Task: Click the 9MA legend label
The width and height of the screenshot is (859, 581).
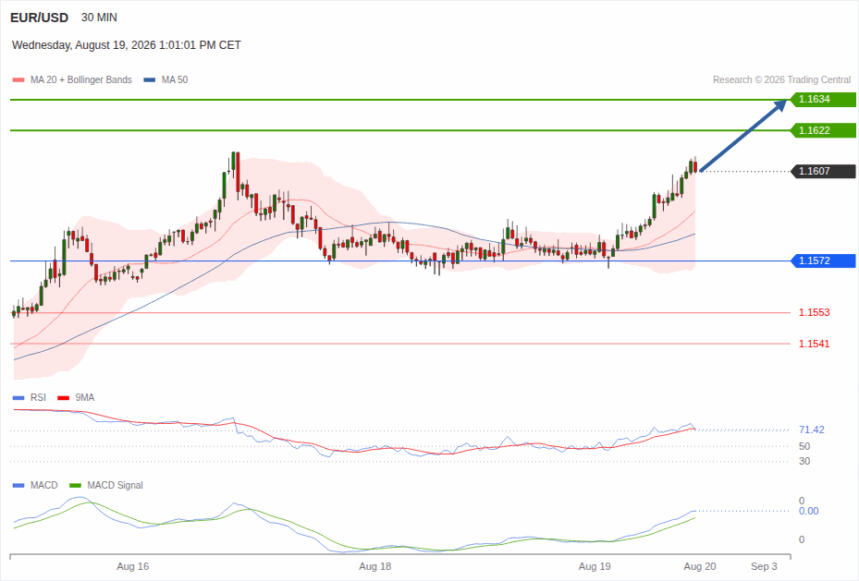Action: tap(85, 398)
